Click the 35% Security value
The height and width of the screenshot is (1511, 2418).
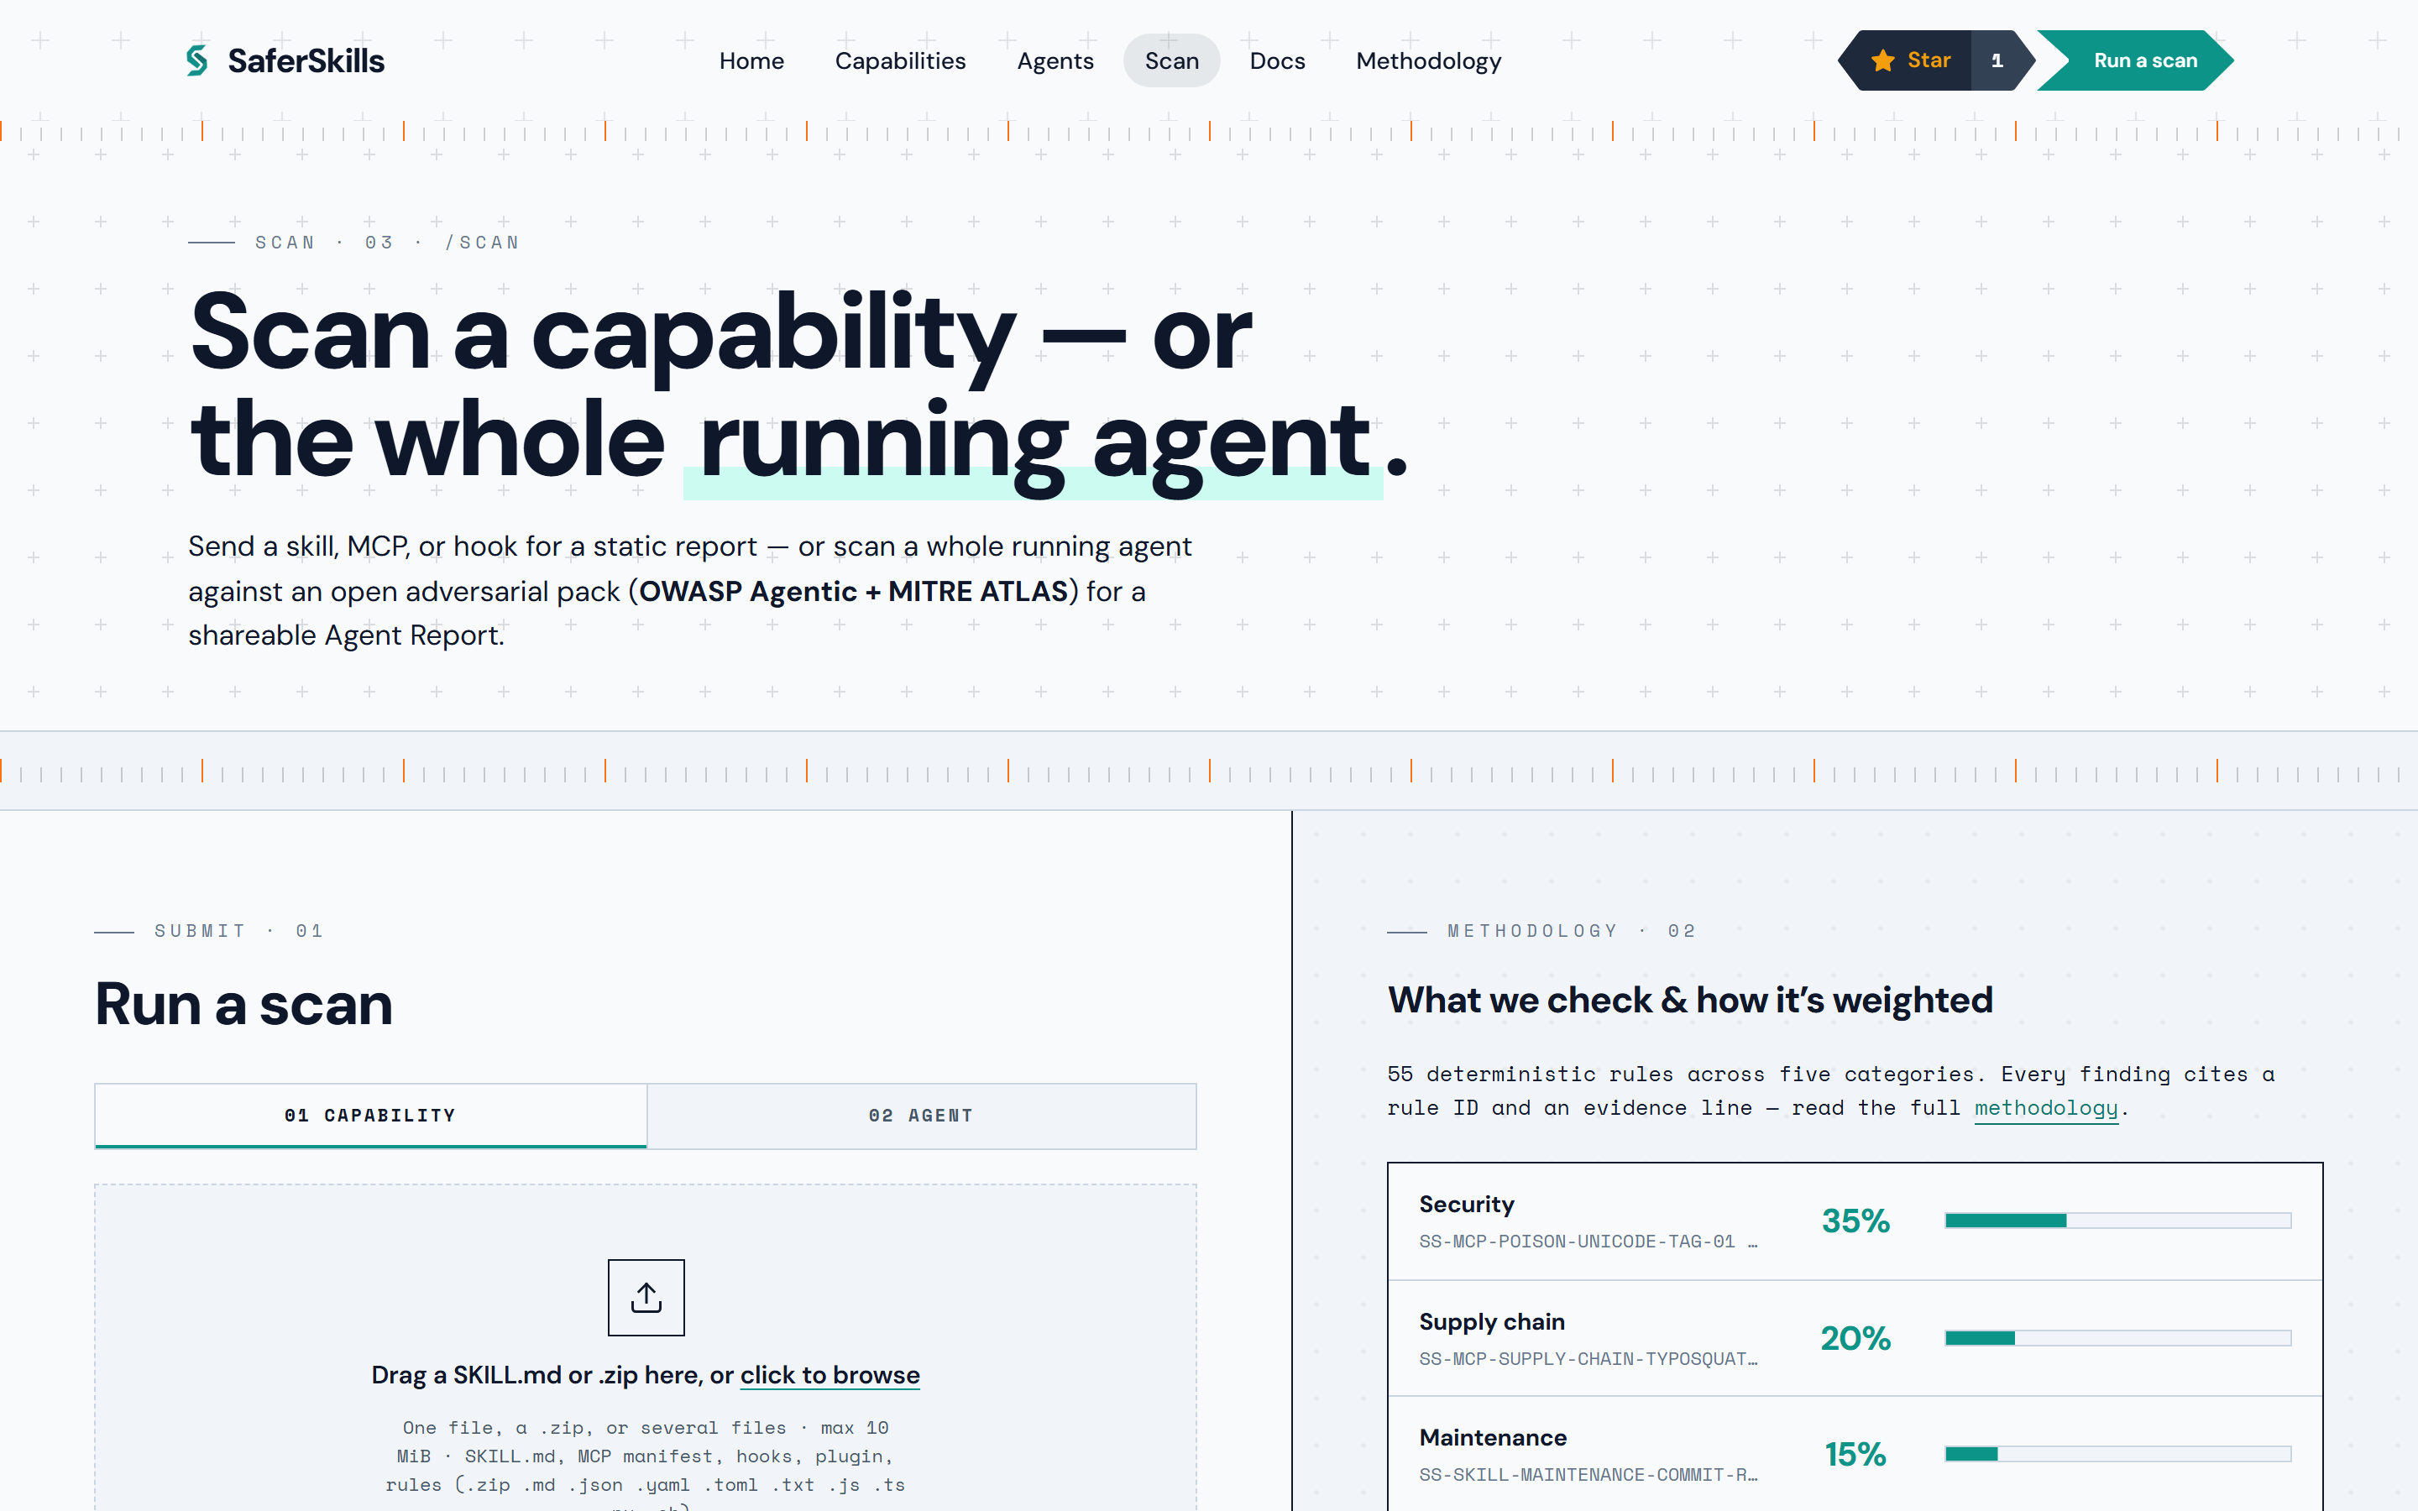[x=1855, y=1221]
